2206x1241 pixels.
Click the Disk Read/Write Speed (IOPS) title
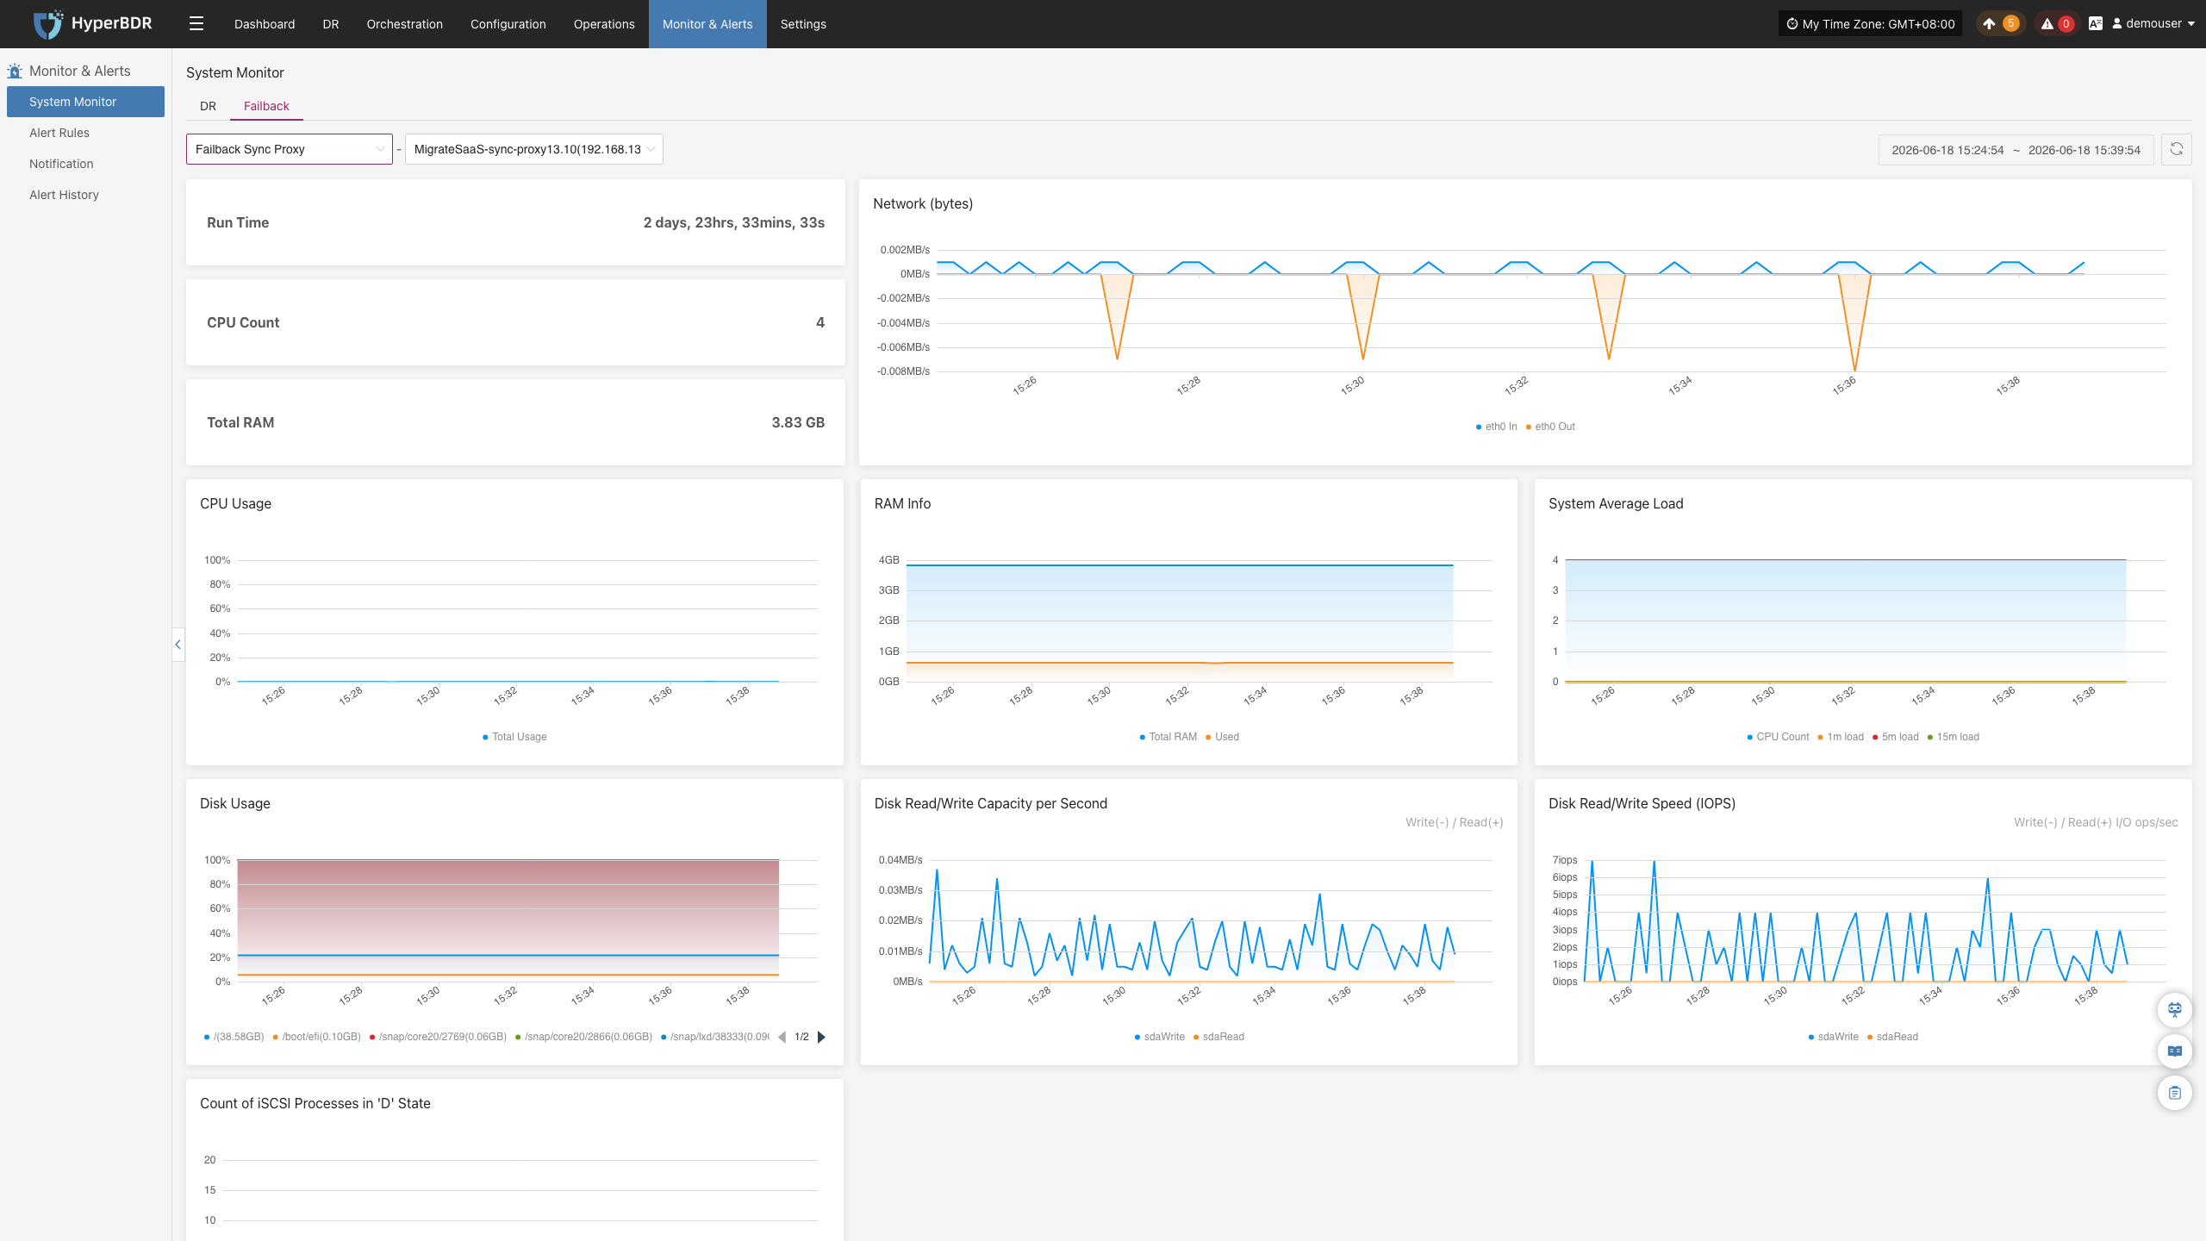coord(1642,803)
